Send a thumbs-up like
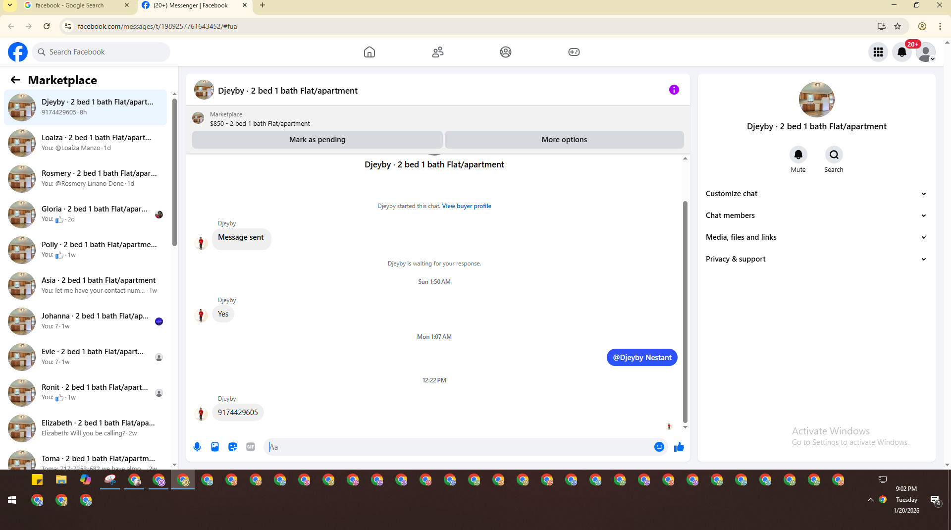The height and width of the screenshot is (530, 951). pos(679,447)
